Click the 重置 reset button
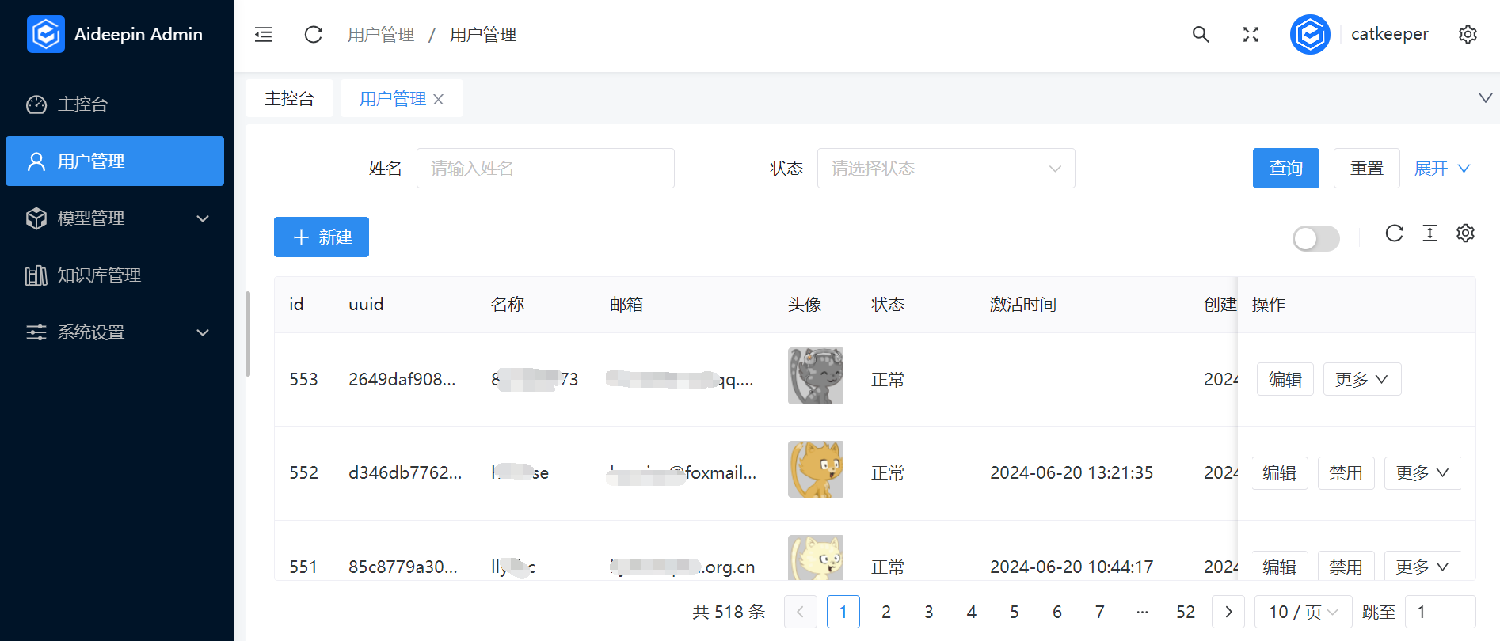Image resolution: width=1500 pixels, height=641 pixels. click(x=1366, y=169)
